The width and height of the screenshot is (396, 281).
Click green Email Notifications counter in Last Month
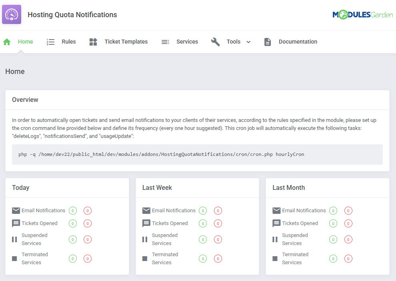333,211
